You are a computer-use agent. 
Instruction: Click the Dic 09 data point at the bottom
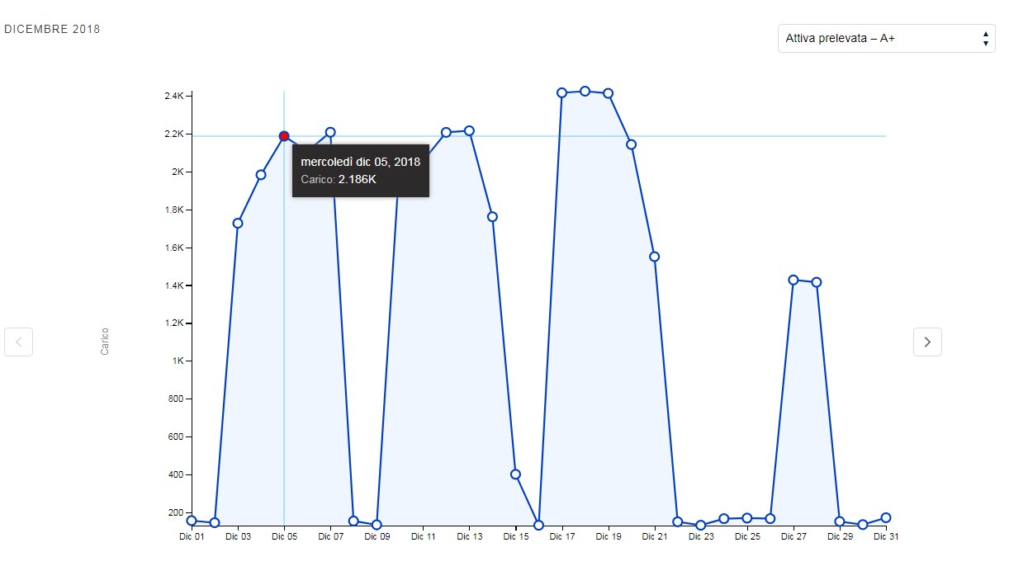click(x=377, y=525)
